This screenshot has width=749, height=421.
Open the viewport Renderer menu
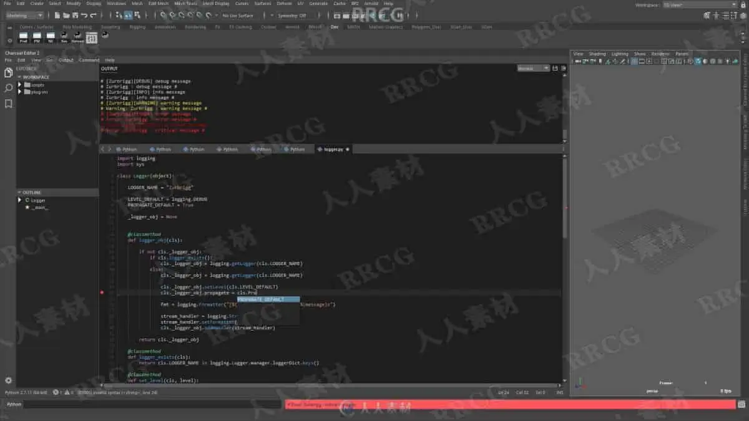(x=660, y=54)
